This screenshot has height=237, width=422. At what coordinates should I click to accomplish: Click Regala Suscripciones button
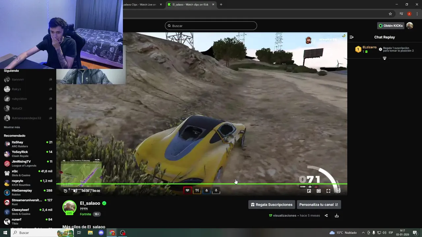click(x=272, y=205)
